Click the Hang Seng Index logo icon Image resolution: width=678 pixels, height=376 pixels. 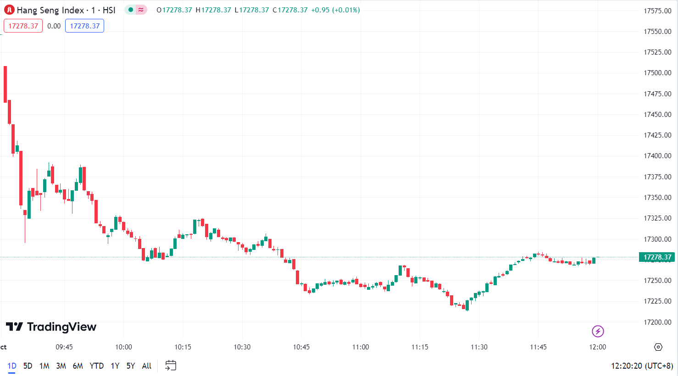[x=9, y=10]
